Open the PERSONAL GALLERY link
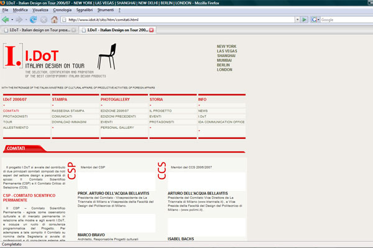Image resolution: width=373 pixels, height=248 pixels. click(x=117, y=128)
